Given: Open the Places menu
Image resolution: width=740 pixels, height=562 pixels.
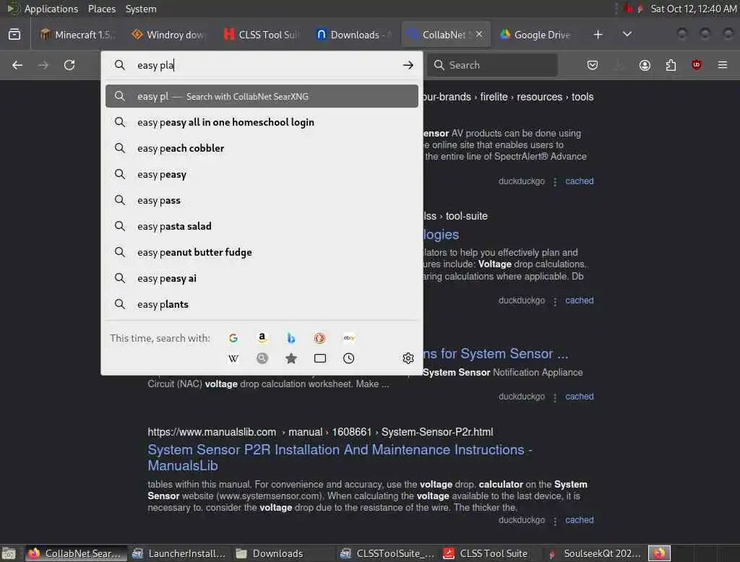Looking at the screenshot, I should (x=101, y=9).
